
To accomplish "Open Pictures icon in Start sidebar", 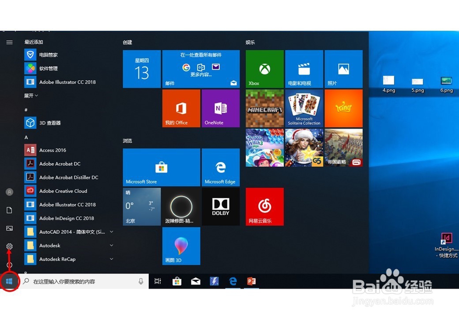I will pos(9,228).
